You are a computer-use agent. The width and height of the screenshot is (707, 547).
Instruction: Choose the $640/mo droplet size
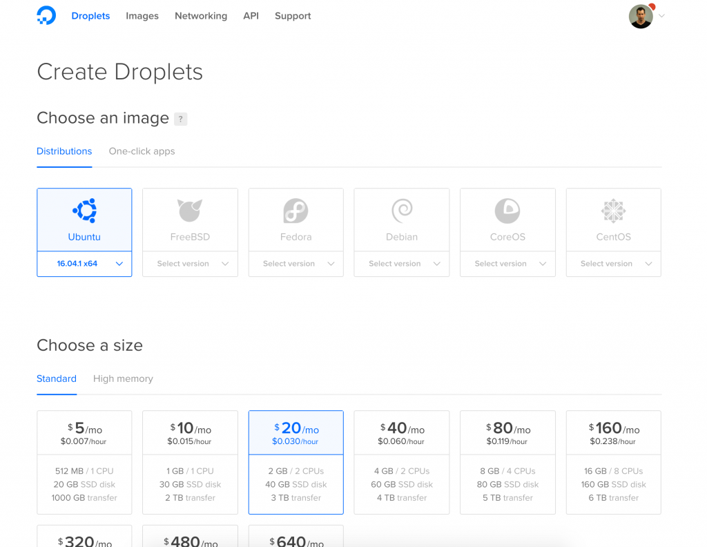296,536
